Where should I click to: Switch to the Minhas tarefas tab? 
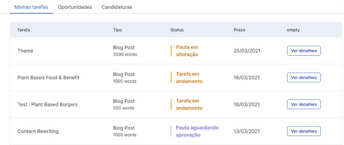click(x=31, y=7)
